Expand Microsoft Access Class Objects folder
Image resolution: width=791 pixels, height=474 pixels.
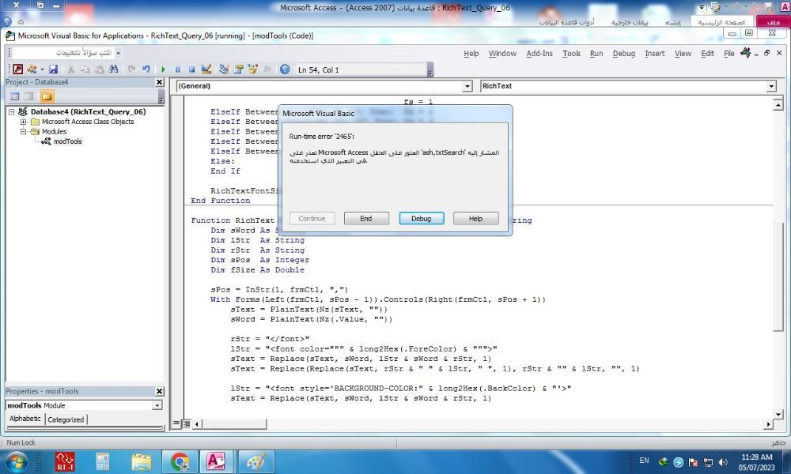23,122
